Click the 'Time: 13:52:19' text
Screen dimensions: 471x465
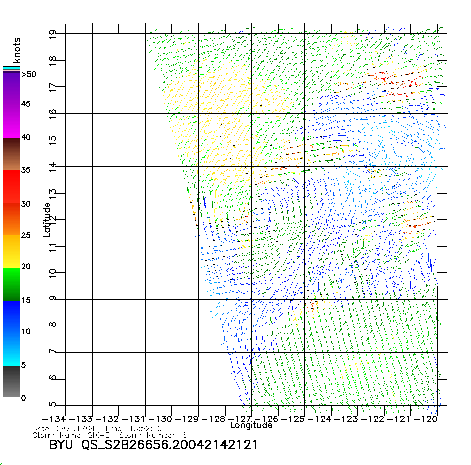133,429
